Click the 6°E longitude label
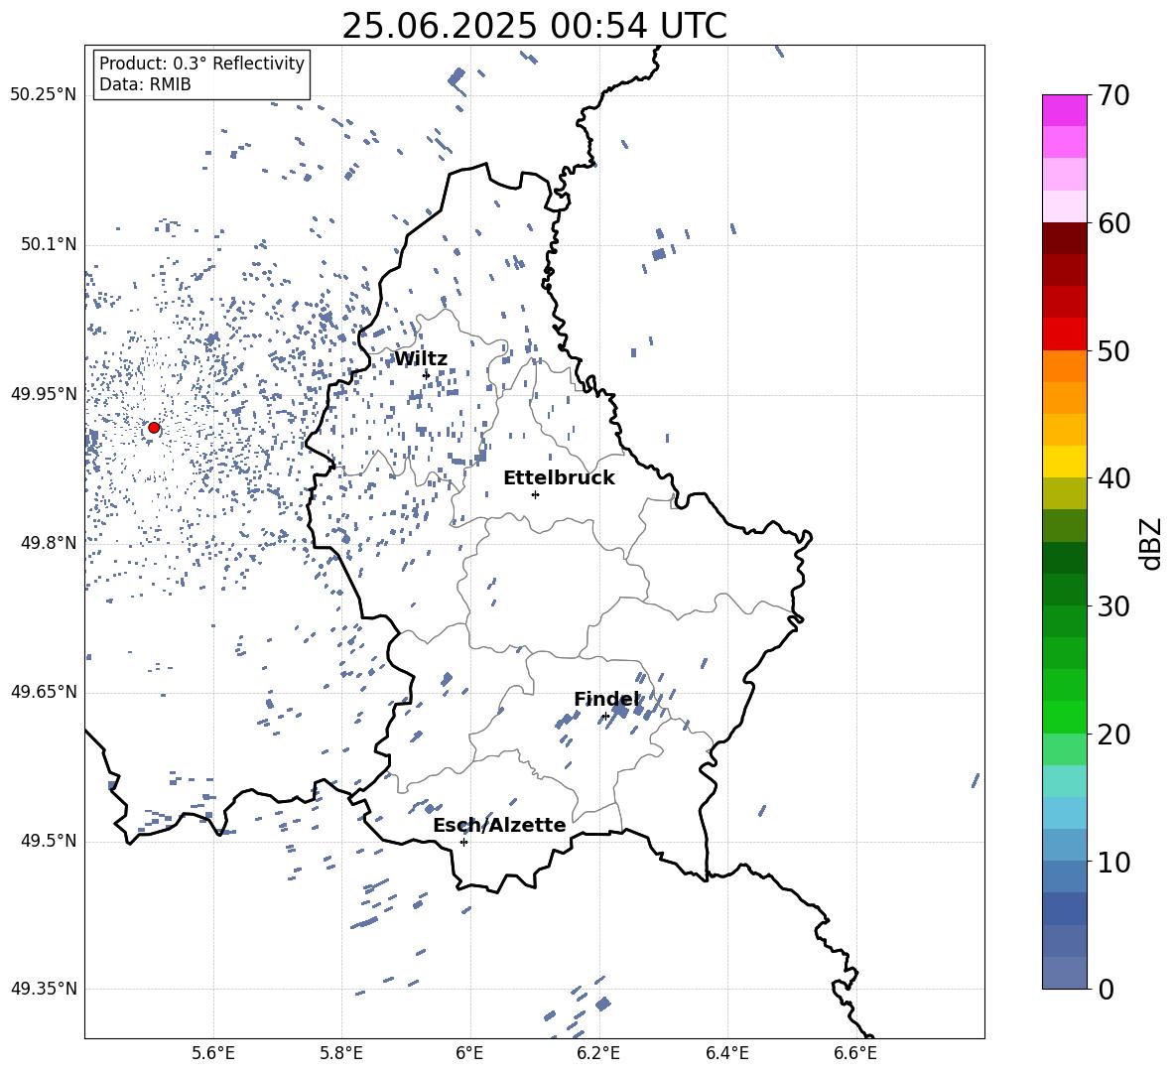Screen dimensions: 1175x1073 click(469, 1053)
